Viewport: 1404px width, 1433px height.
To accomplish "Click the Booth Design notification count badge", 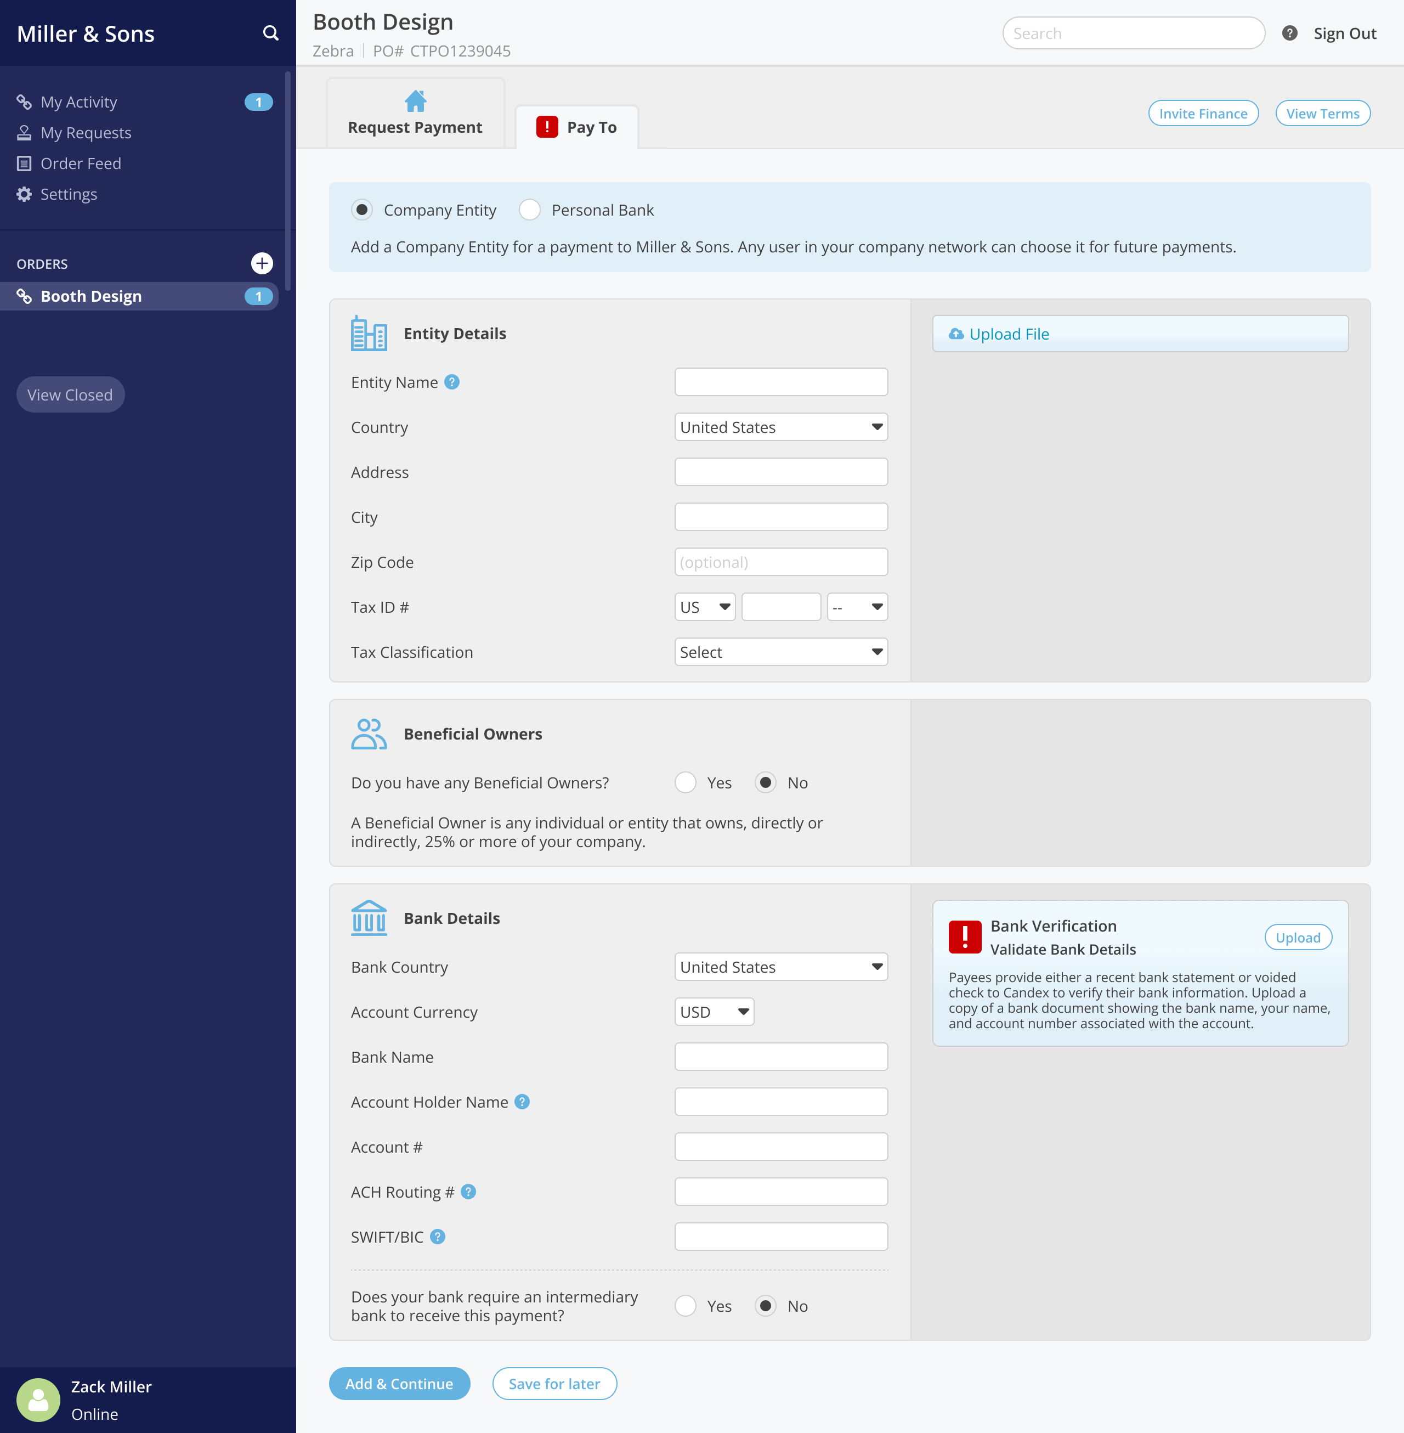I will click(x=258, y=296).
